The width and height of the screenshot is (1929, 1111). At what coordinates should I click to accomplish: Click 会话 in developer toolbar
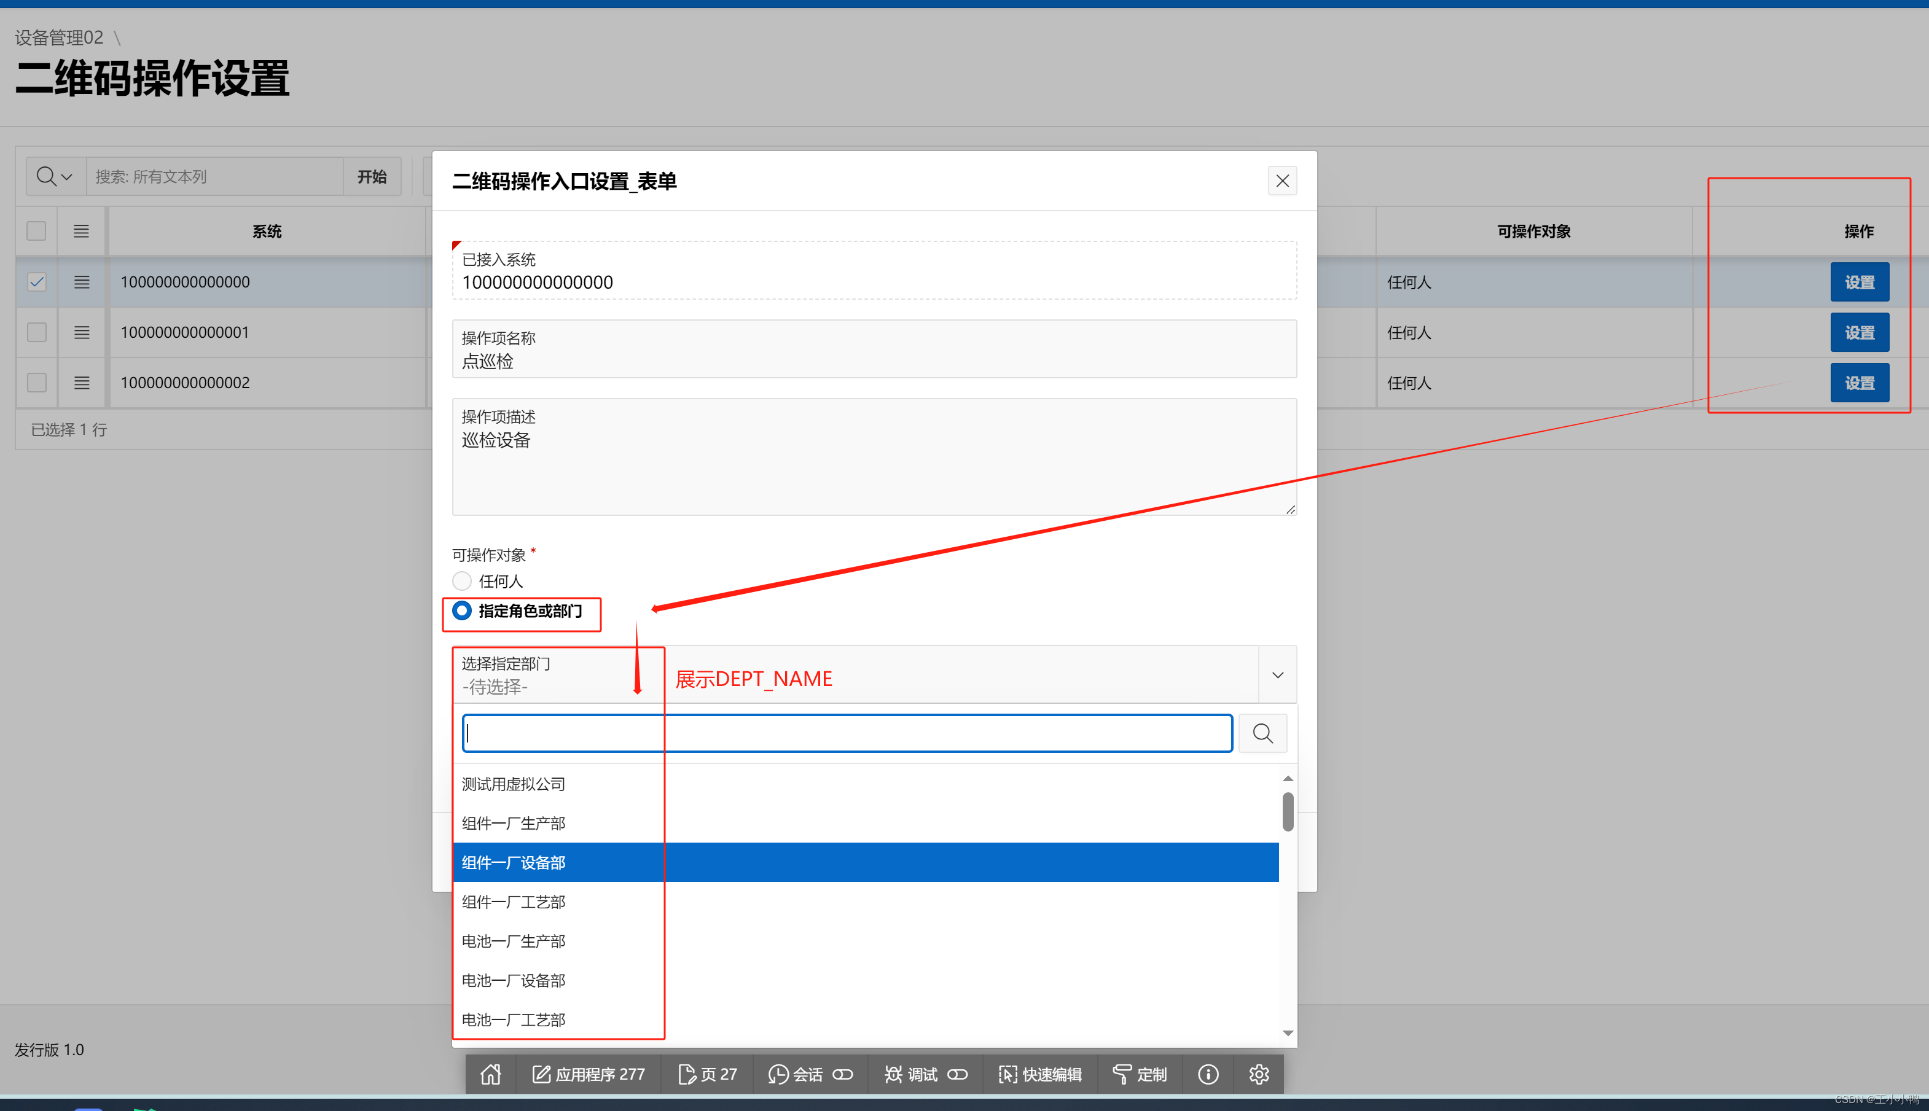(810, 1074)
